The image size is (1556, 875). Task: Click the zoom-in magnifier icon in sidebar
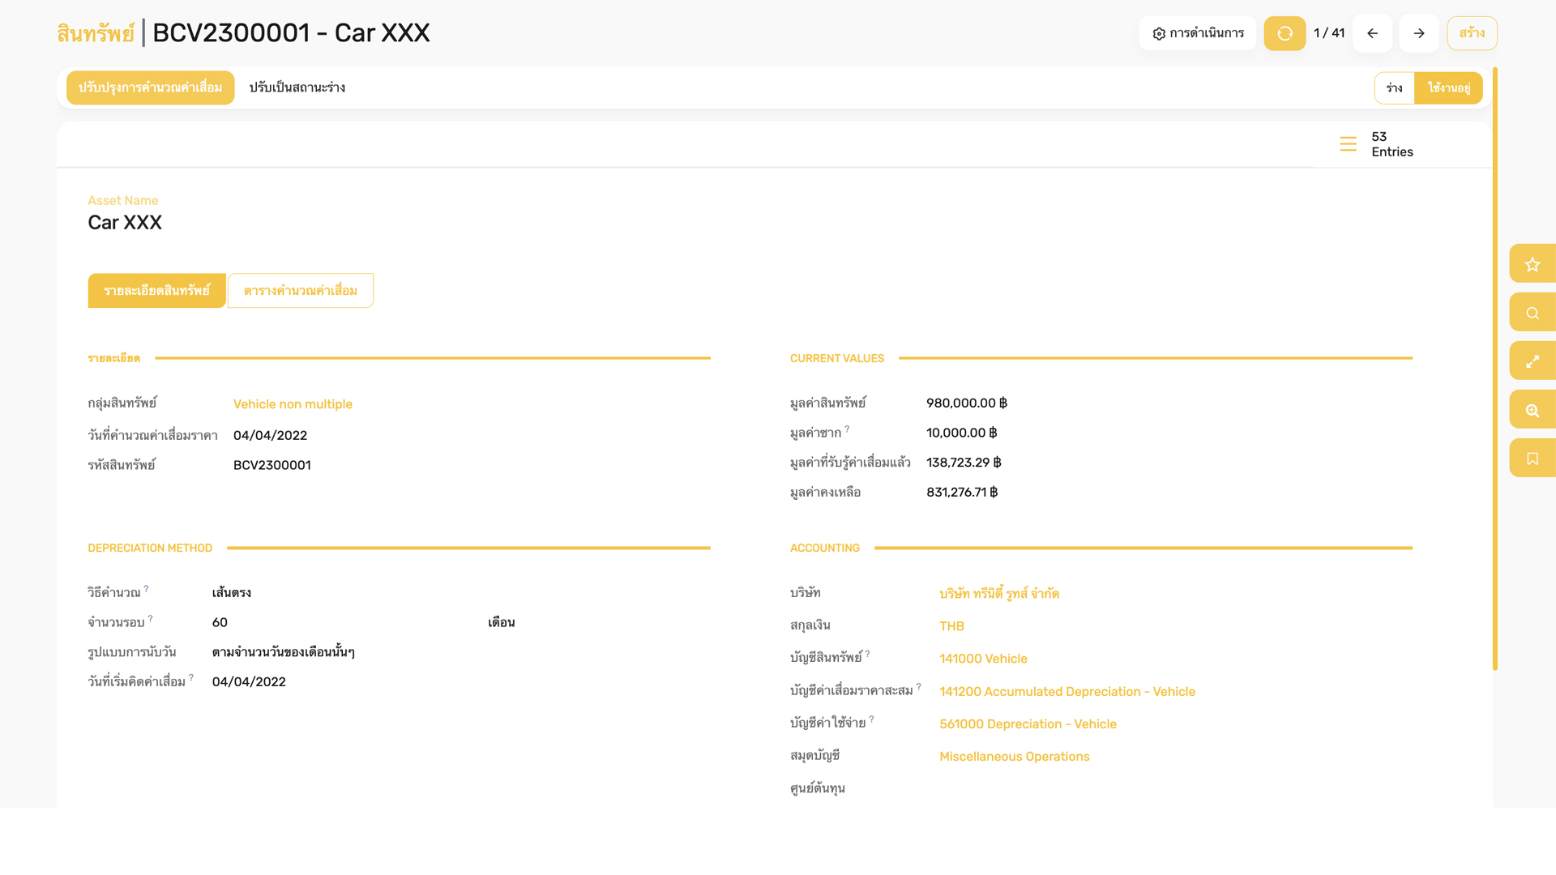1532,410
